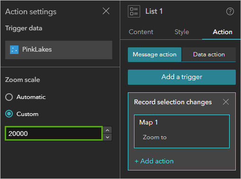Click the Add a trigger button
Screen dimensions: 241x179
182,77
